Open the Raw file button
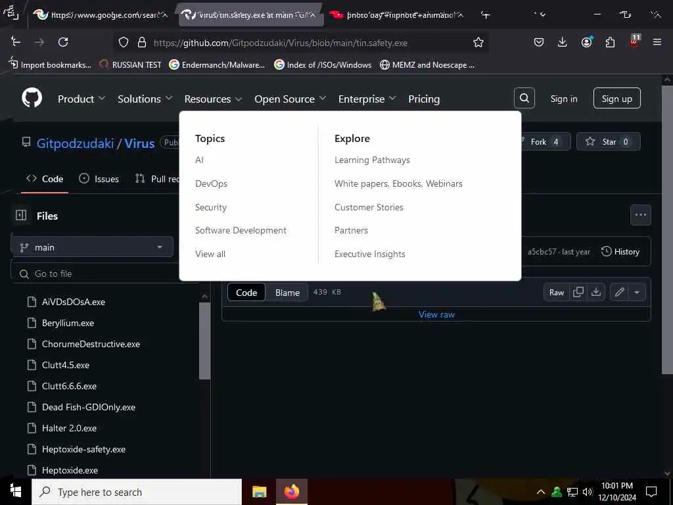This screenshot has height=505, width=673. pos(556,293)
